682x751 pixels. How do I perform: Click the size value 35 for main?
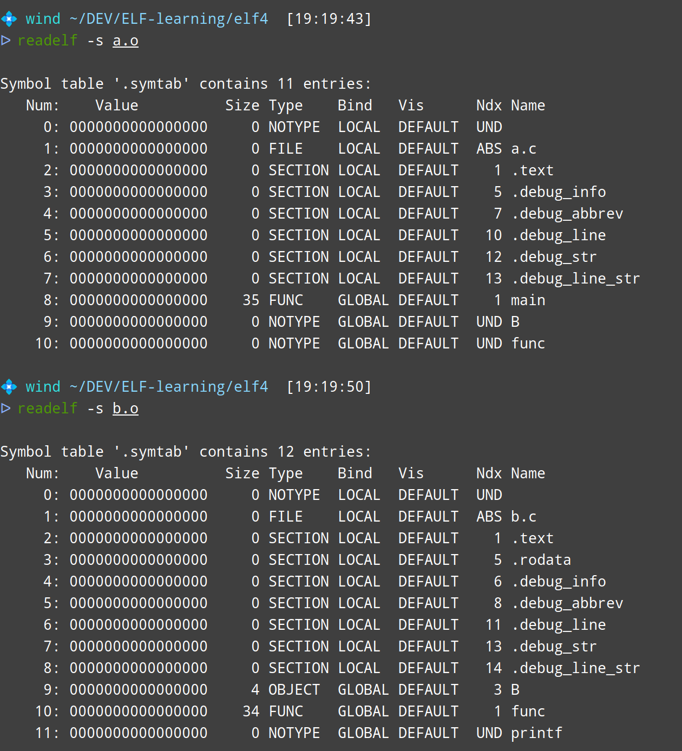point(251,300)
